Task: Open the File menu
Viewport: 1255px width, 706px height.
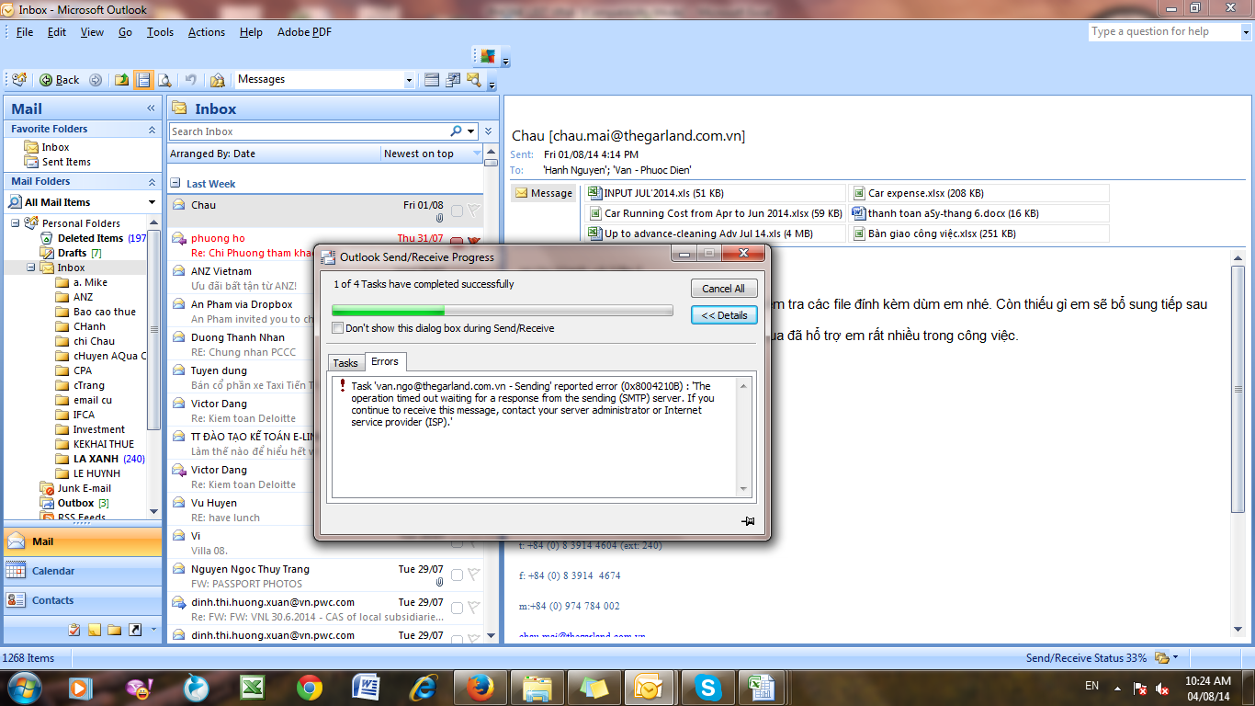Action: 25,32
